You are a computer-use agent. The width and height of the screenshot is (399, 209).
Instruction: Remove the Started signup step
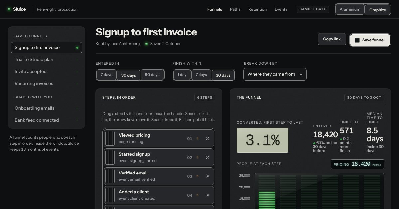pos(208,157)
